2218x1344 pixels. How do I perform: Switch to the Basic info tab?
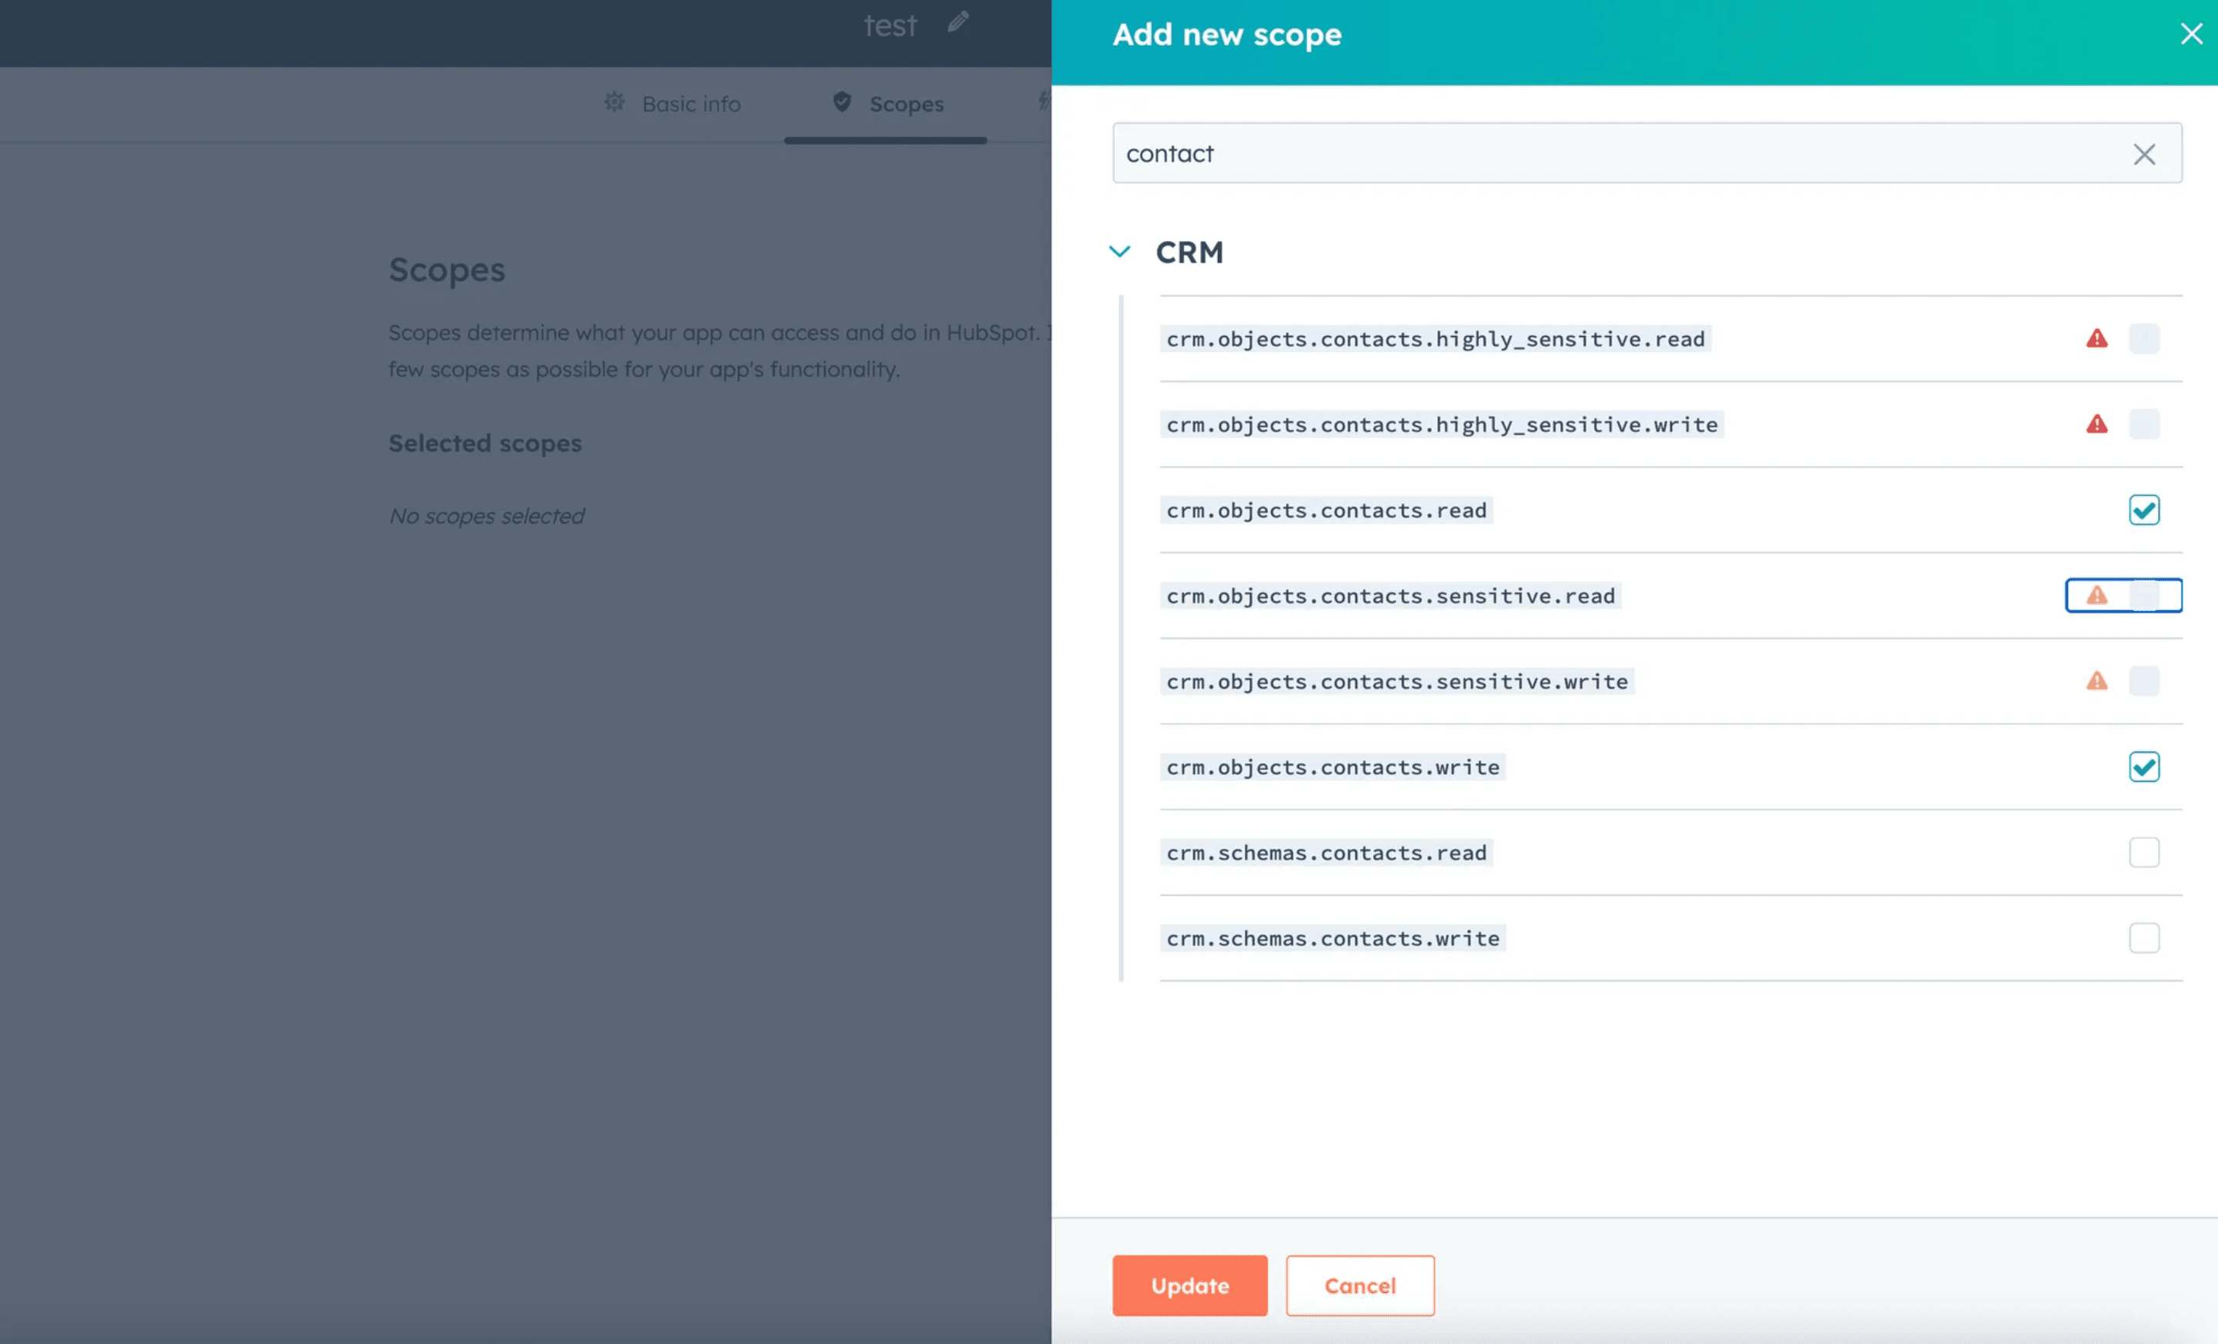[673, 104]
